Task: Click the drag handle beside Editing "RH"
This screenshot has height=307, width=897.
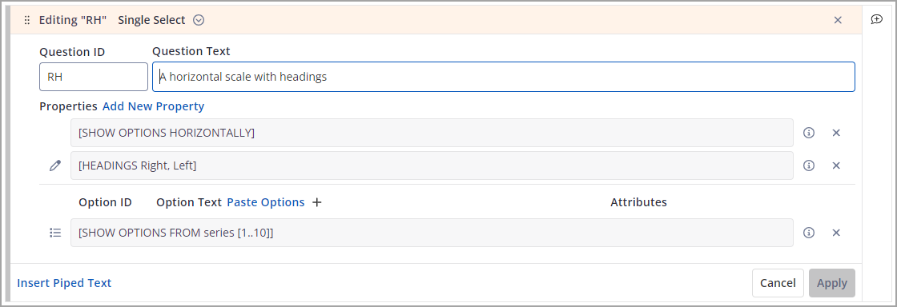Action: click(x=27, y=21)
